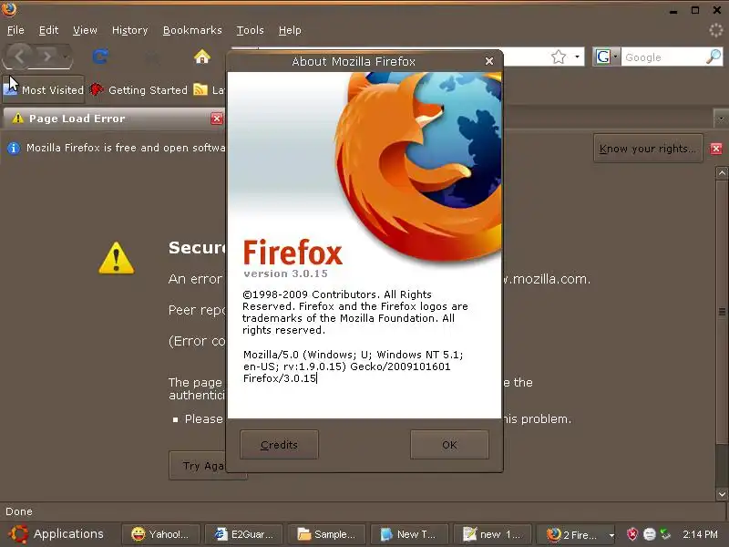Open the Applications menu
This screenshot has height=547, width=729.
56,533
